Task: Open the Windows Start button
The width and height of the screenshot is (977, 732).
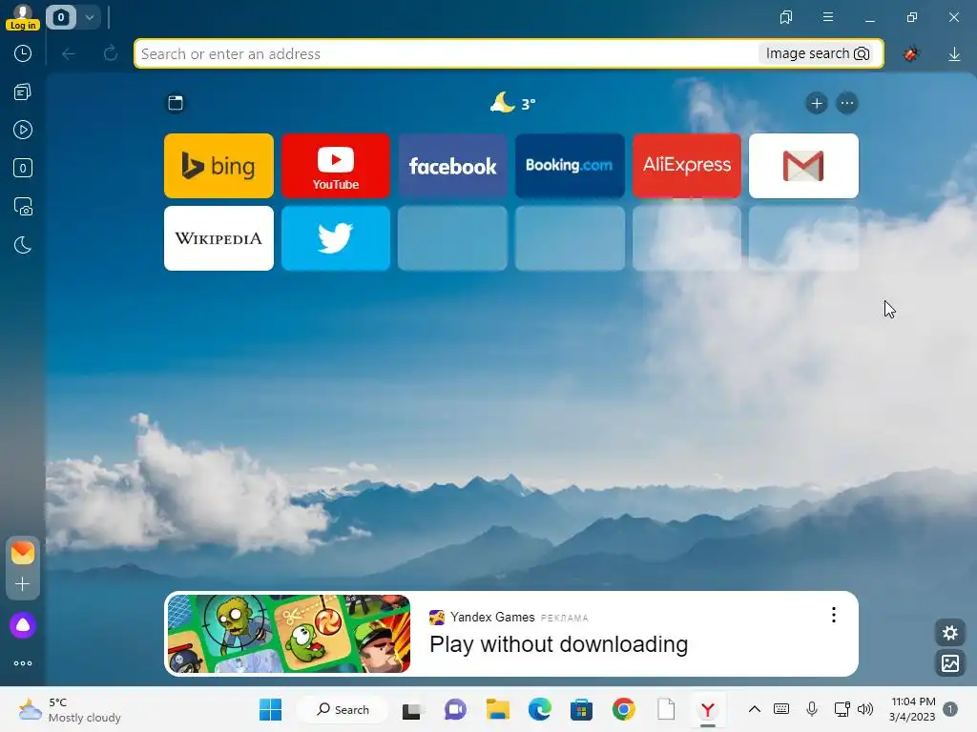Action: (270, 709)
